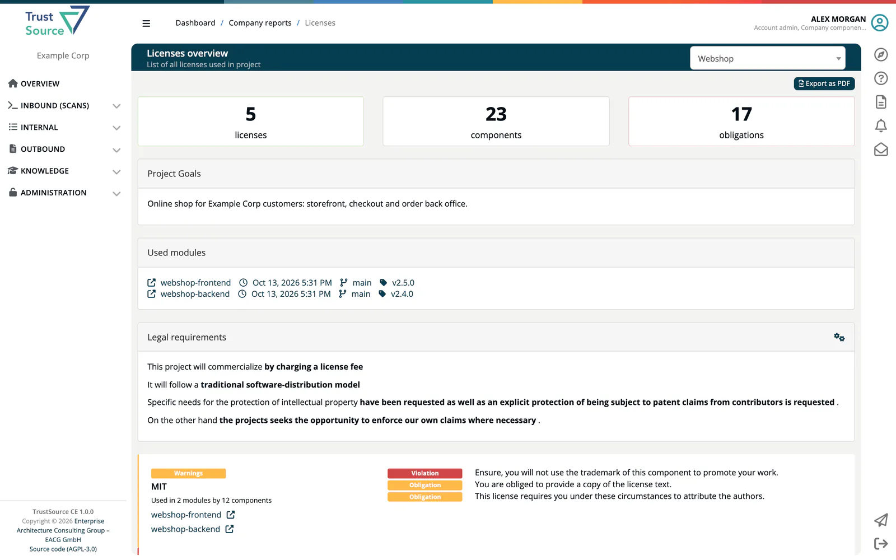Click the v2.5.0 version tag

[403, 283]
